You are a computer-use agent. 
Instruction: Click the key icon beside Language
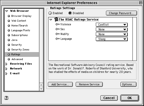click(x=58, y=39)
